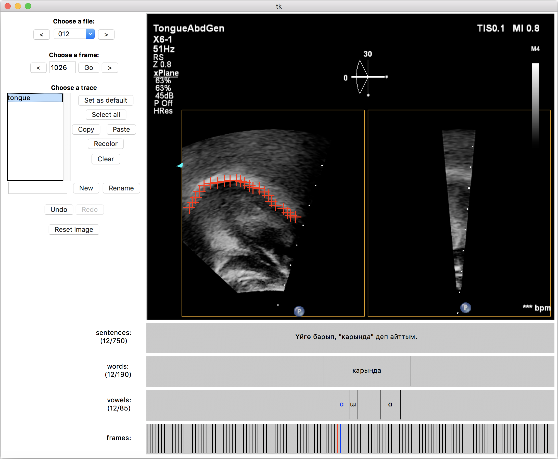Click the Undo button

(x=59, y=210)
